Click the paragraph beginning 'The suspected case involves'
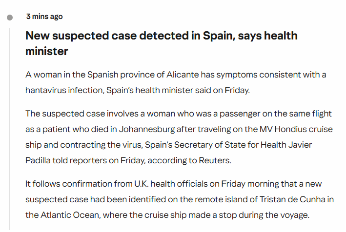The image size is (346, 232). (179, 137)
